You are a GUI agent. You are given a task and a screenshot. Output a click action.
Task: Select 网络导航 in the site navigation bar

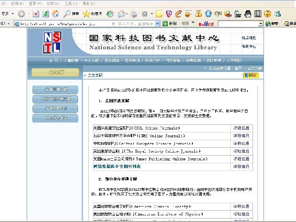(173, 60)
